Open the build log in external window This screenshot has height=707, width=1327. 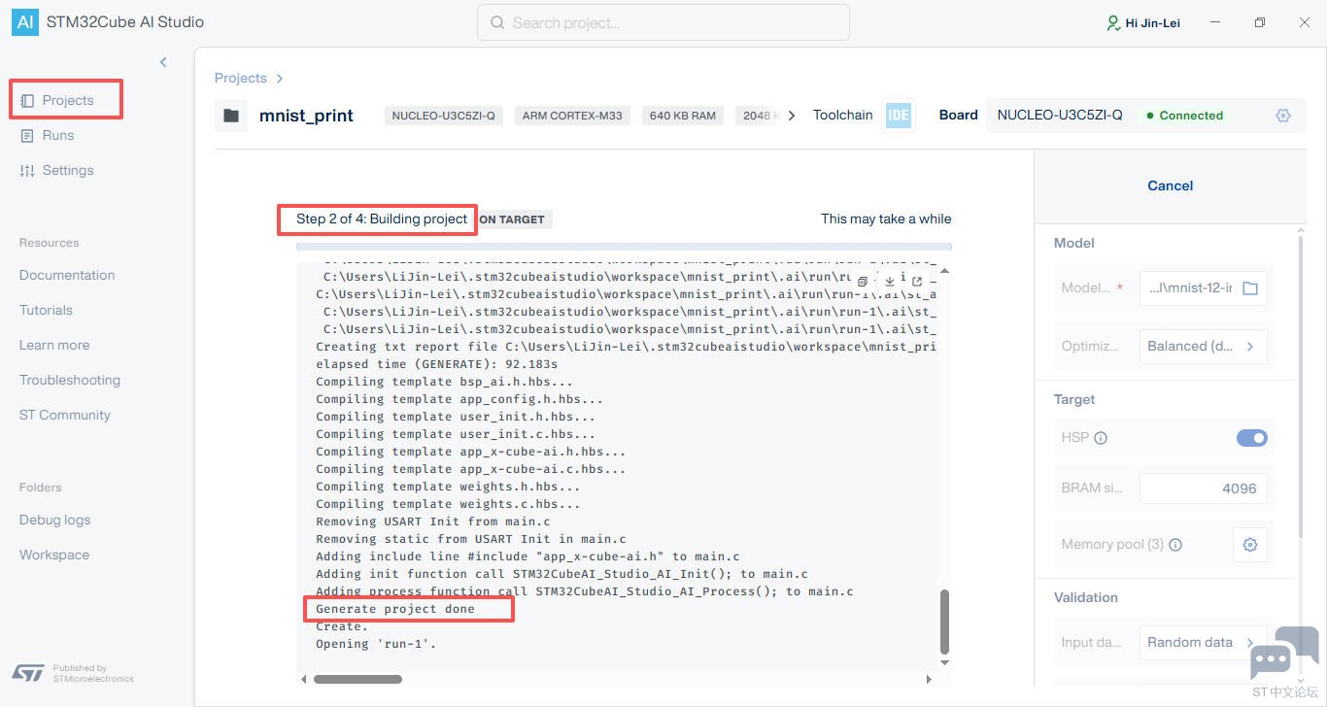pos(916,282)
